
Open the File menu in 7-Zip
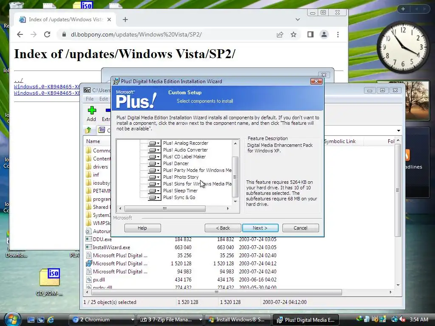tap(90, 99)
